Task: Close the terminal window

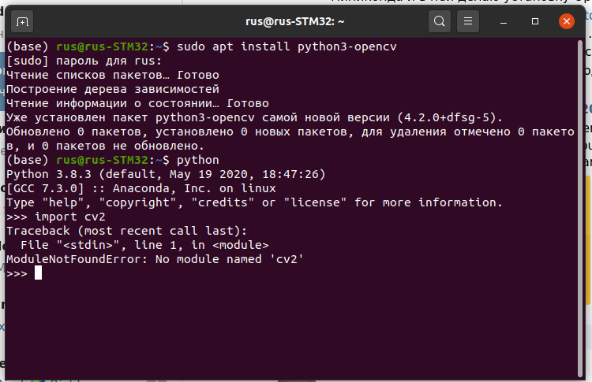Action: tap(567, 21)
